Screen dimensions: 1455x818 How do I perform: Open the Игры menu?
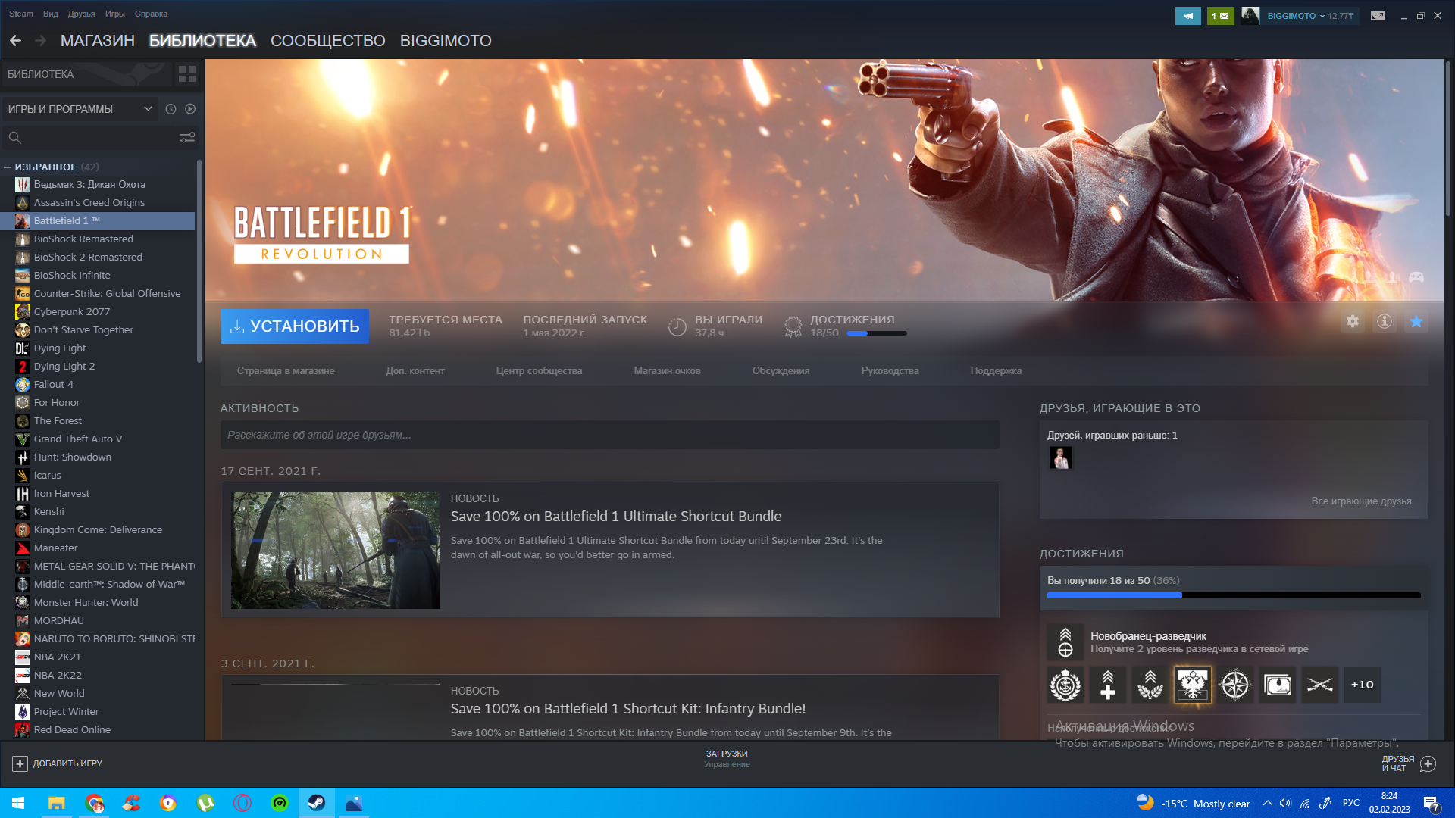click(x=115, y=14)
